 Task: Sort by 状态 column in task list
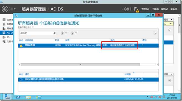(21, 40)
